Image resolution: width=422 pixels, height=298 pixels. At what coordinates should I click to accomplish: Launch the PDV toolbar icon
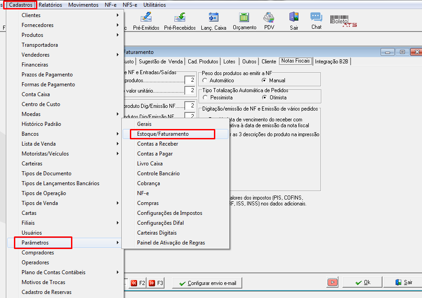[269, 21]
